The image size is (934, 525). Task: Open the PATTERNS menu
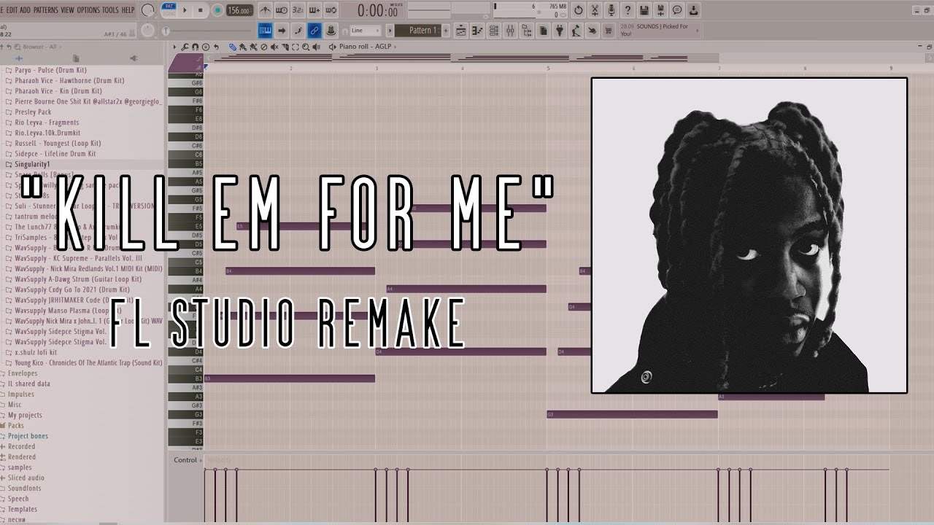(x=46, y=10)
